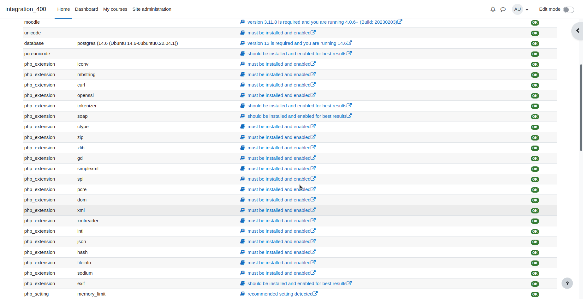Click the book icon in zip row

coord(242,137)
